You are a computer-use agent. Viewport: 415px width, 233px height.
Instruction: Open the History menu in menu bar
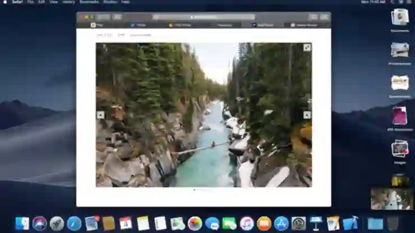tap(68, 2)
